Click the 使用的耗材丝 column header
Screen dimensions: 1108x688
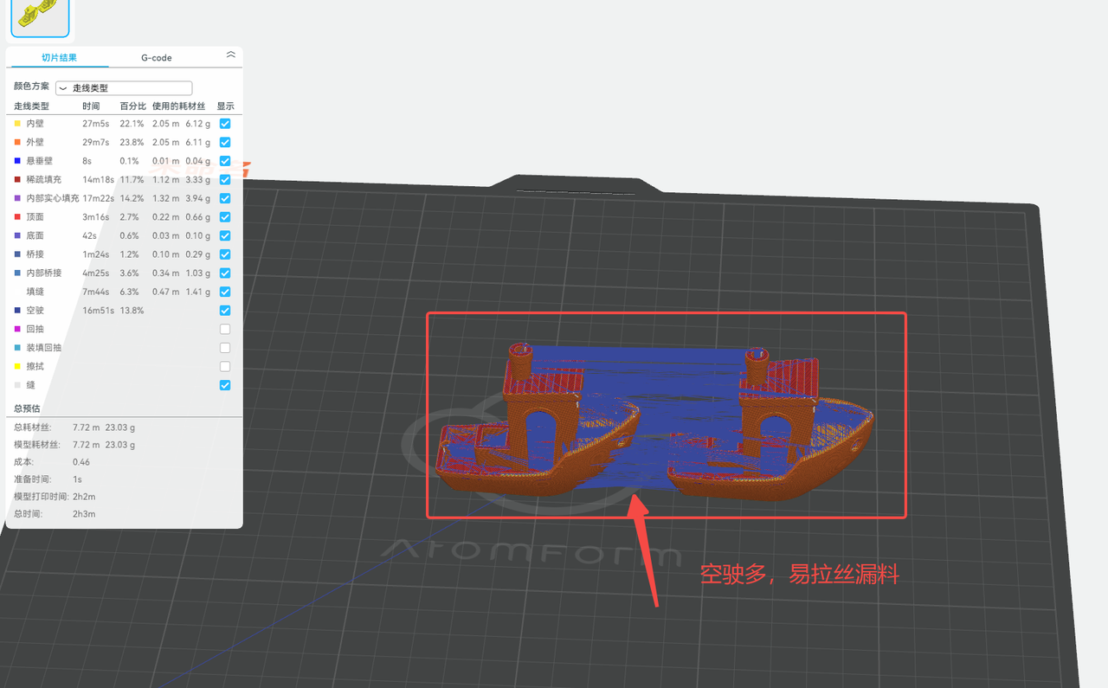click(x=178, y=106)
